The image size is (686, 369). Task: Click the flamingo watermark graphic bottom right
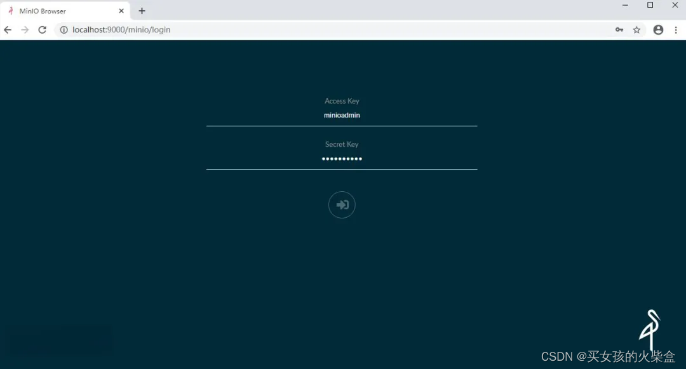[650, 330]
